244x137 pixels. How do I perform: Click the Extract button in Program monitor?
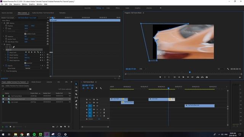coord(202,77)
